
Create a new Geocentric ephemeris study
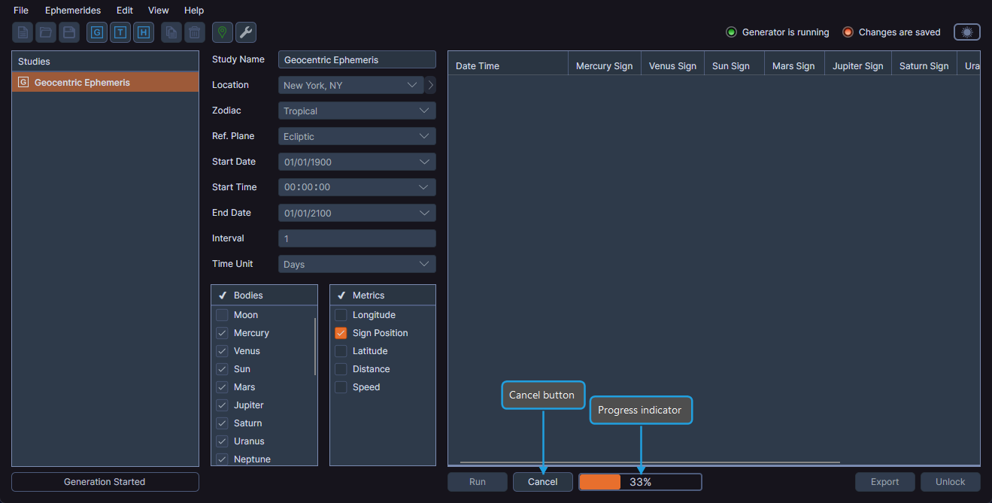[96, 32]
